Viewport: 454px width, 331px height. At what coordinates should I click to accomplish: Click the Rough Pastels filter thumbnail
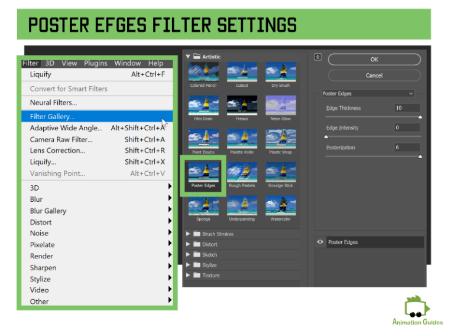pyautogui.click(x=242, y=171)
